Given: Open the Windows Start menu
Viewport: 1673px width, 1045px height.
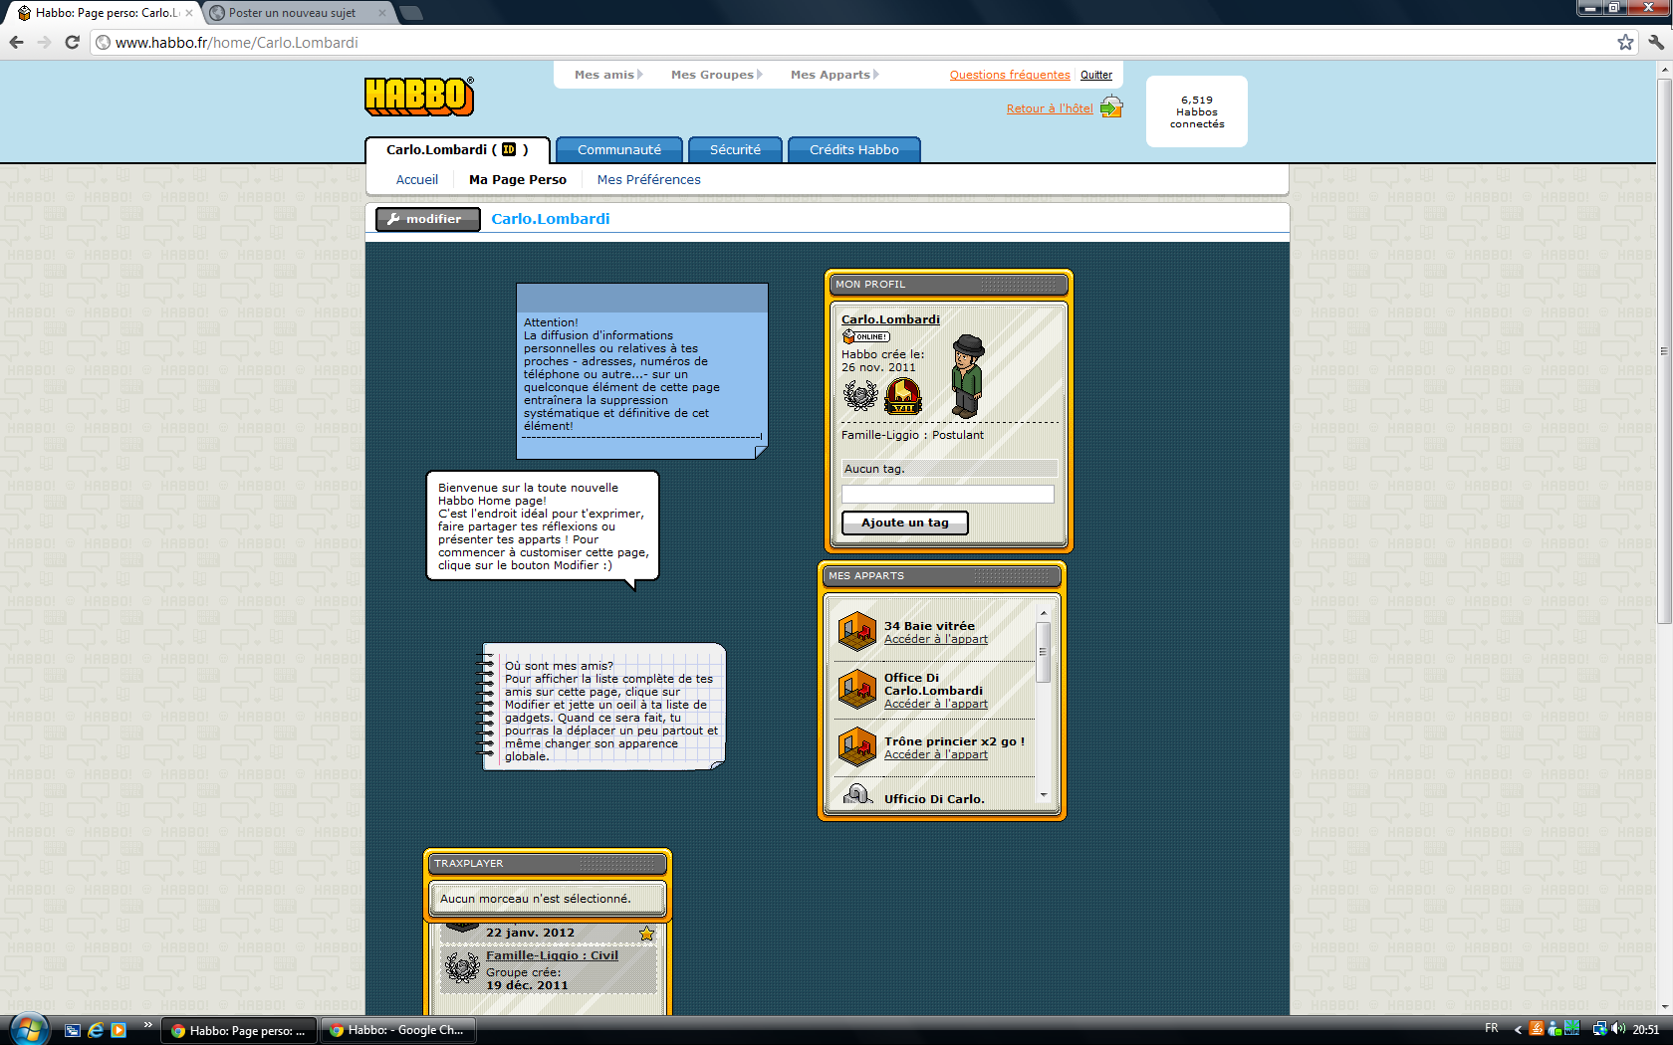Looking at the screenshot, I should (x=29, y=1029).
